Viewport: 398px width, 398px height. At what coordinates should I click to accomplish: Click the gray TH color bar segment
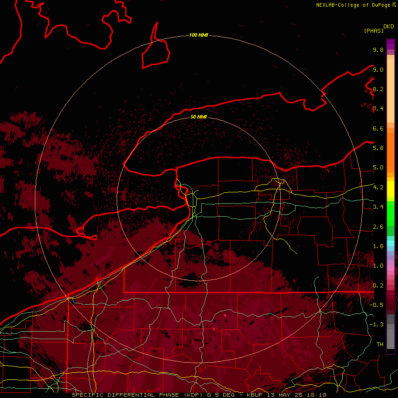coord(390,339)
